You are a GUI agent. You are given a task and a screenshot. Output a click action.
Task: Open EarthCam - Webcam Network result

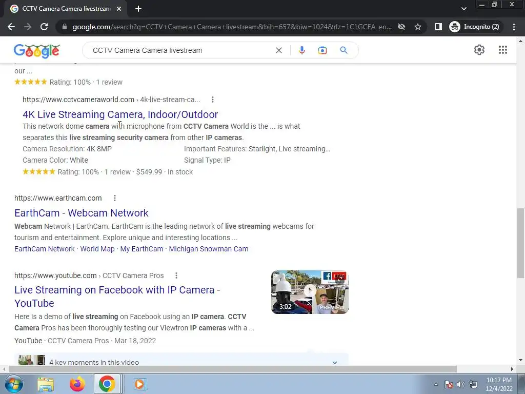(x=82, y=213)
